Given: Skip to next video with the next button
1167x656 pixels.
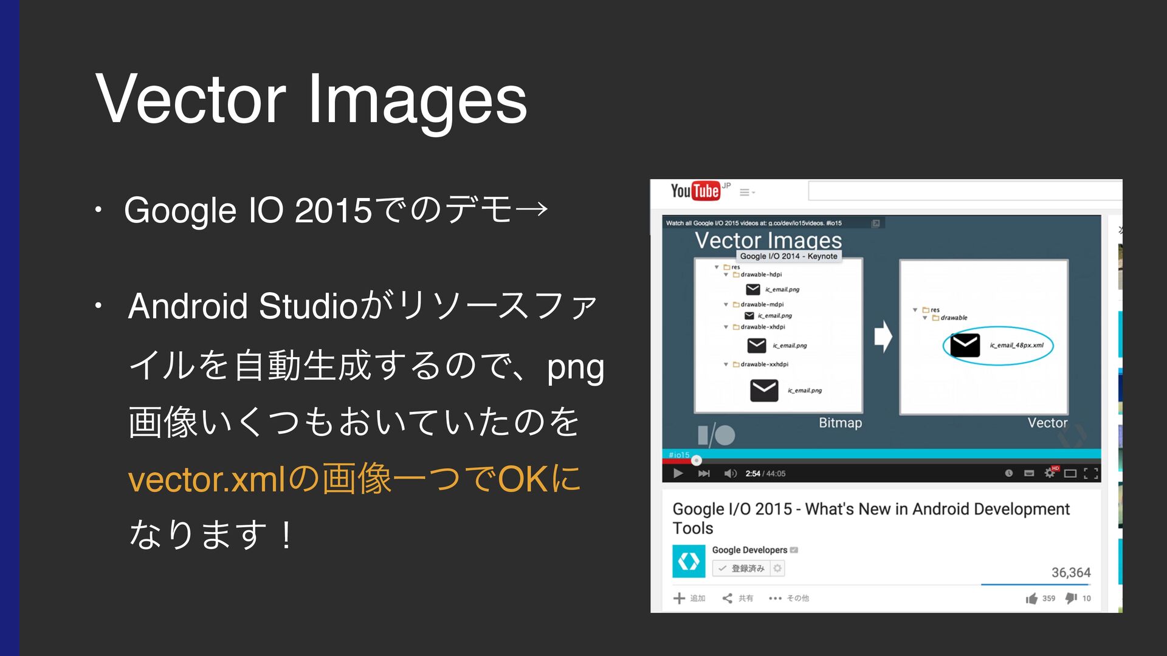Looking at the screenshot, I should click(x=704, y=473).
